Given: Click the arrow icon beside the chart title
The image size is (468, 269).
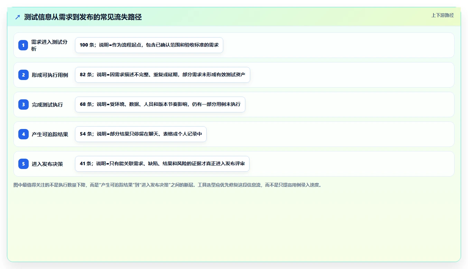Looking at the screenshot, I should point(18,17).
